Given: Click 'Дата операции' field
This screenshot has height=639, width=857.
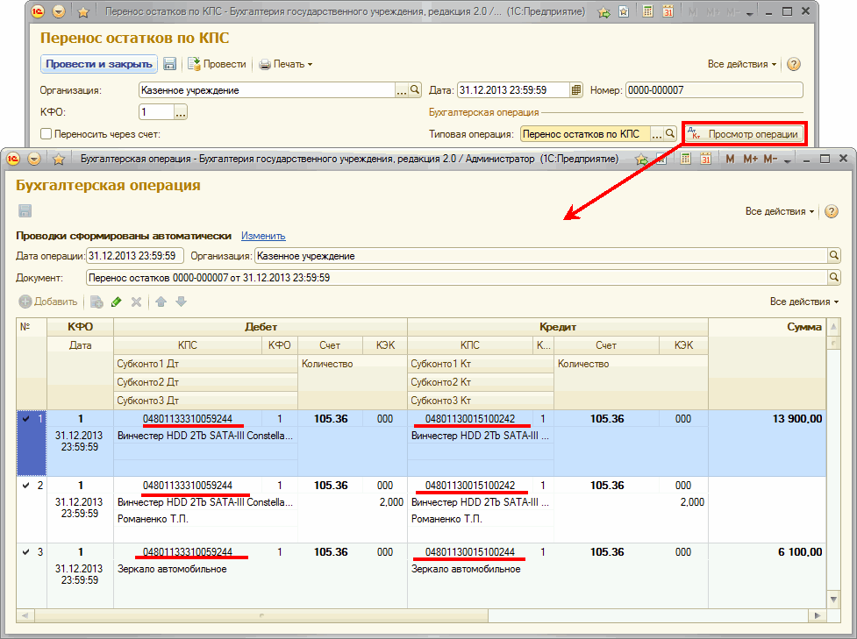Looking at the screenshot, I should pos(134,256).
